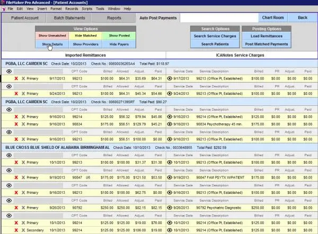
Task: Click gray X on 9/16/2013 99214 remittance row
Action: 23,116
